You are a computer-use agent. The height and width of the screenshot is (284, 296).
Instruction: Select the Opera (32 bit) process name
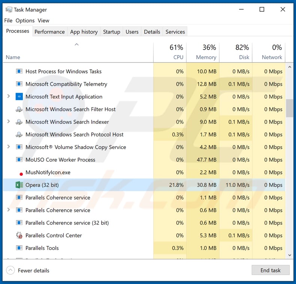[x=42, y=185]
